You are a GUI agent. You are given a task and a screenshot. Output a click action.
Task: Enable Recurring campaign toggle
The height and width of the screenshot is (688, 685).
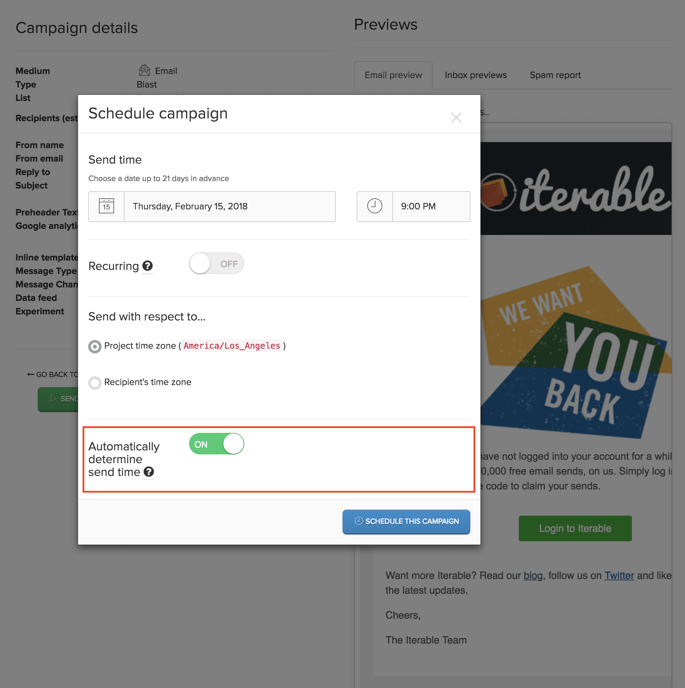coord(215,264)
